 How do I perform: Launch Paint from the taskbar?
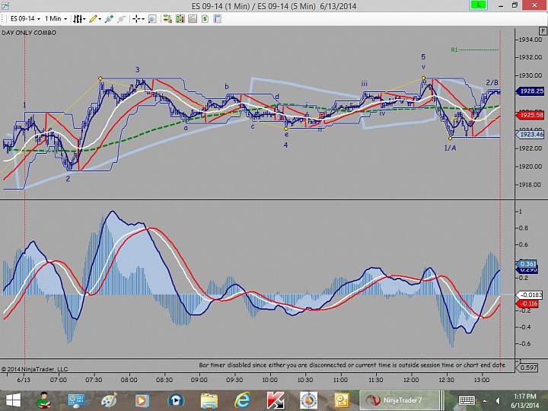pyautogui.click(x=109, y=400)
